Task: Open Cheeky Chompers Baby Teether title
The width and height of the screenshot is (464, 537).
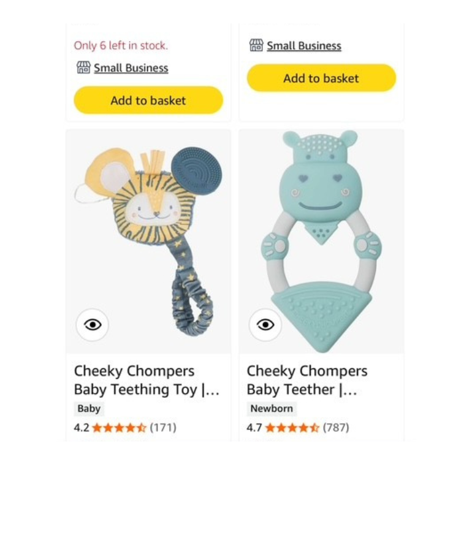Action: click(307, 380)
